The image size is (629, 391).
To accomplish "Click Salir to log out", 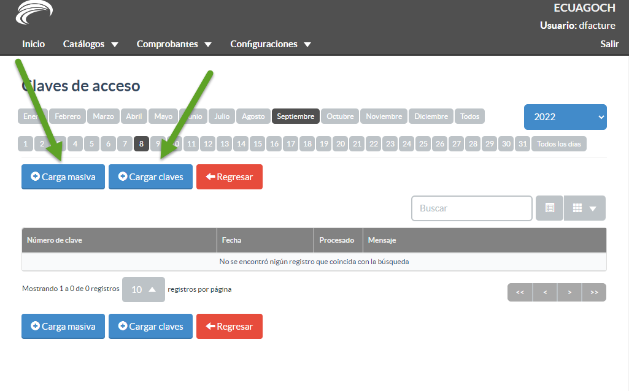I will coord(609,44).
